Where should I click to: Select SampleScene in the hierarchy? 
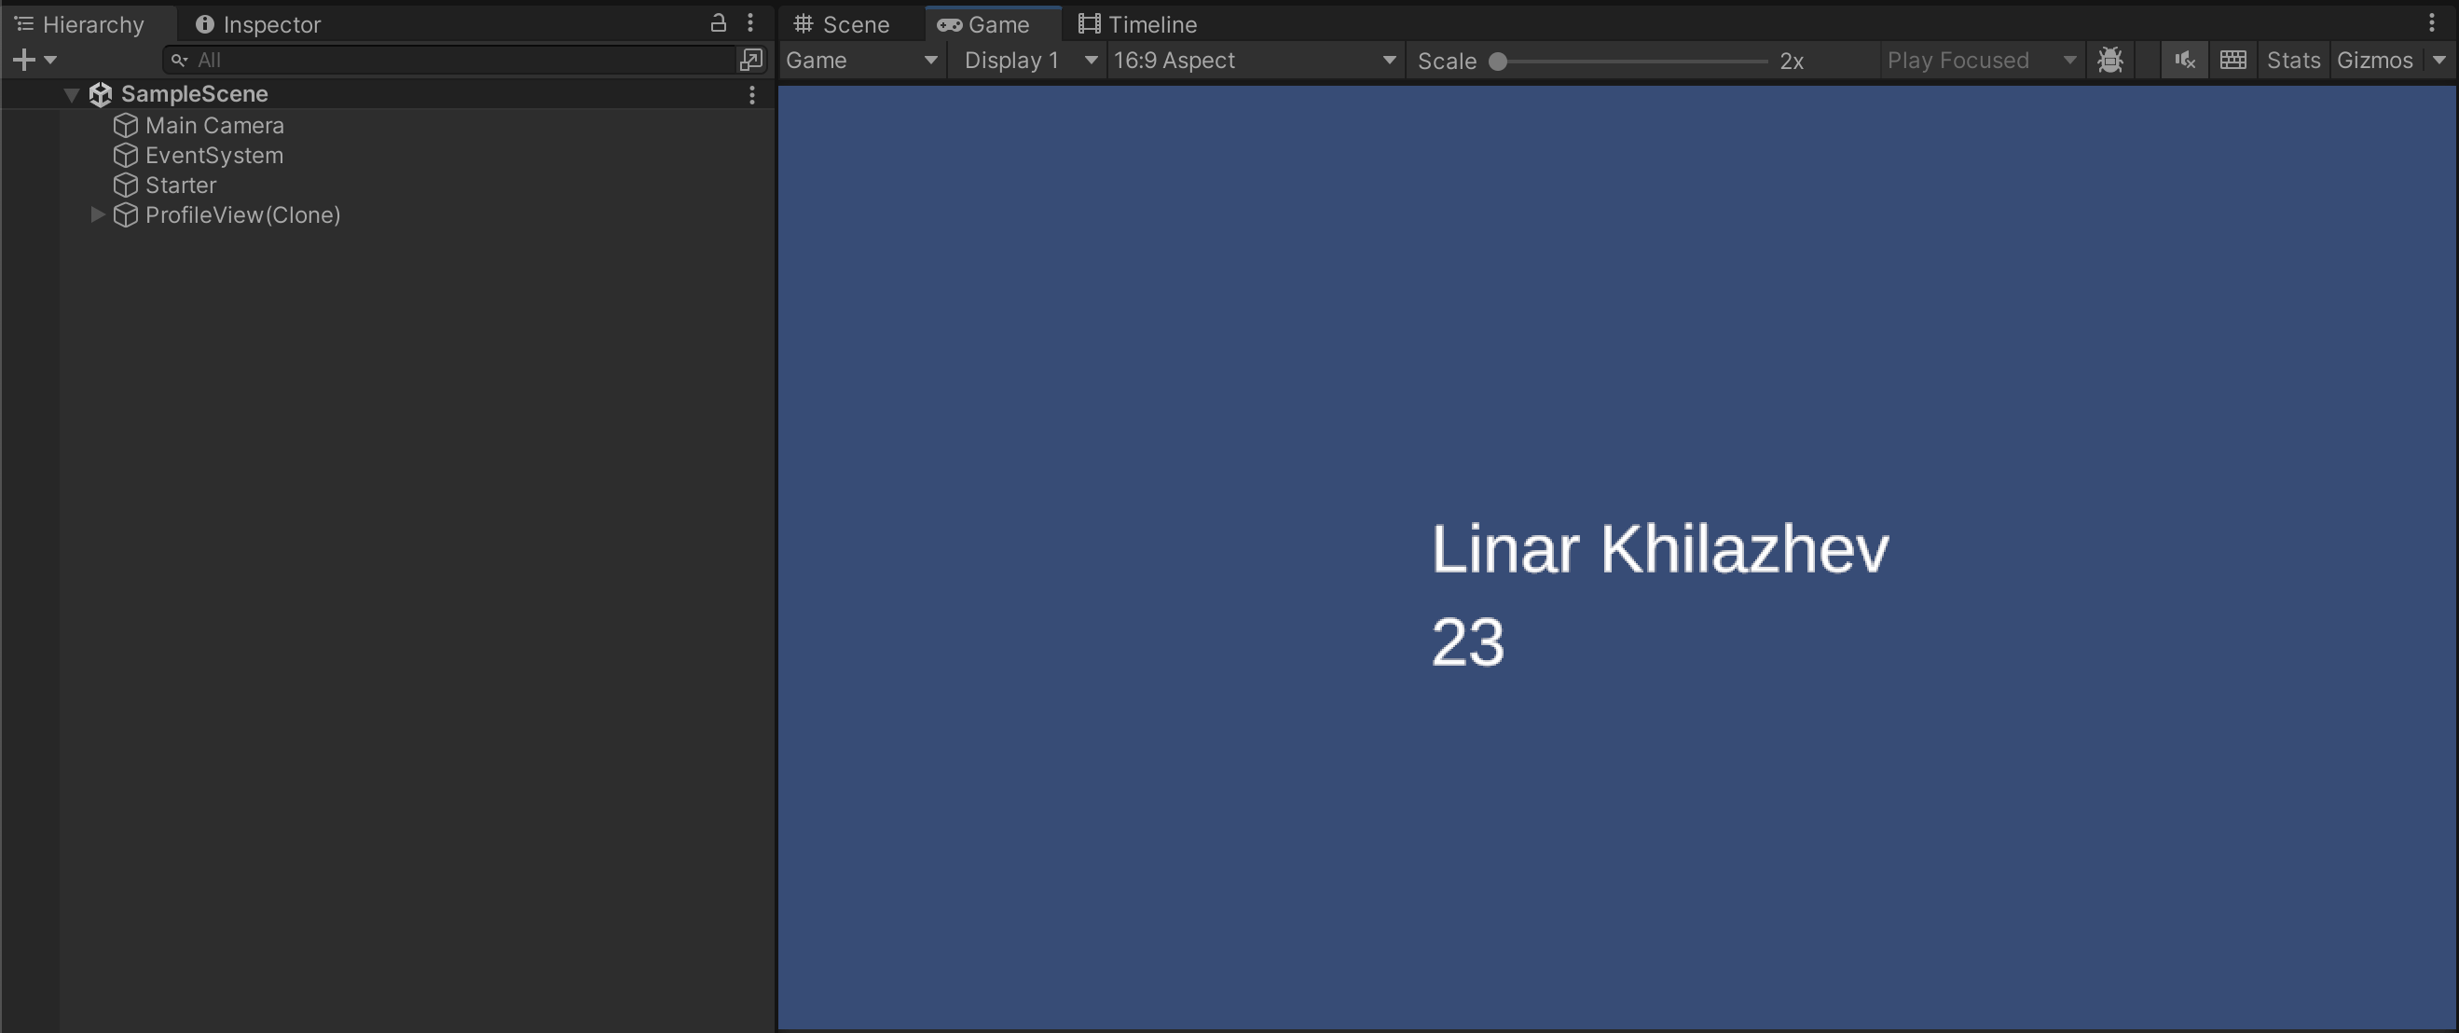click(194, 94)
